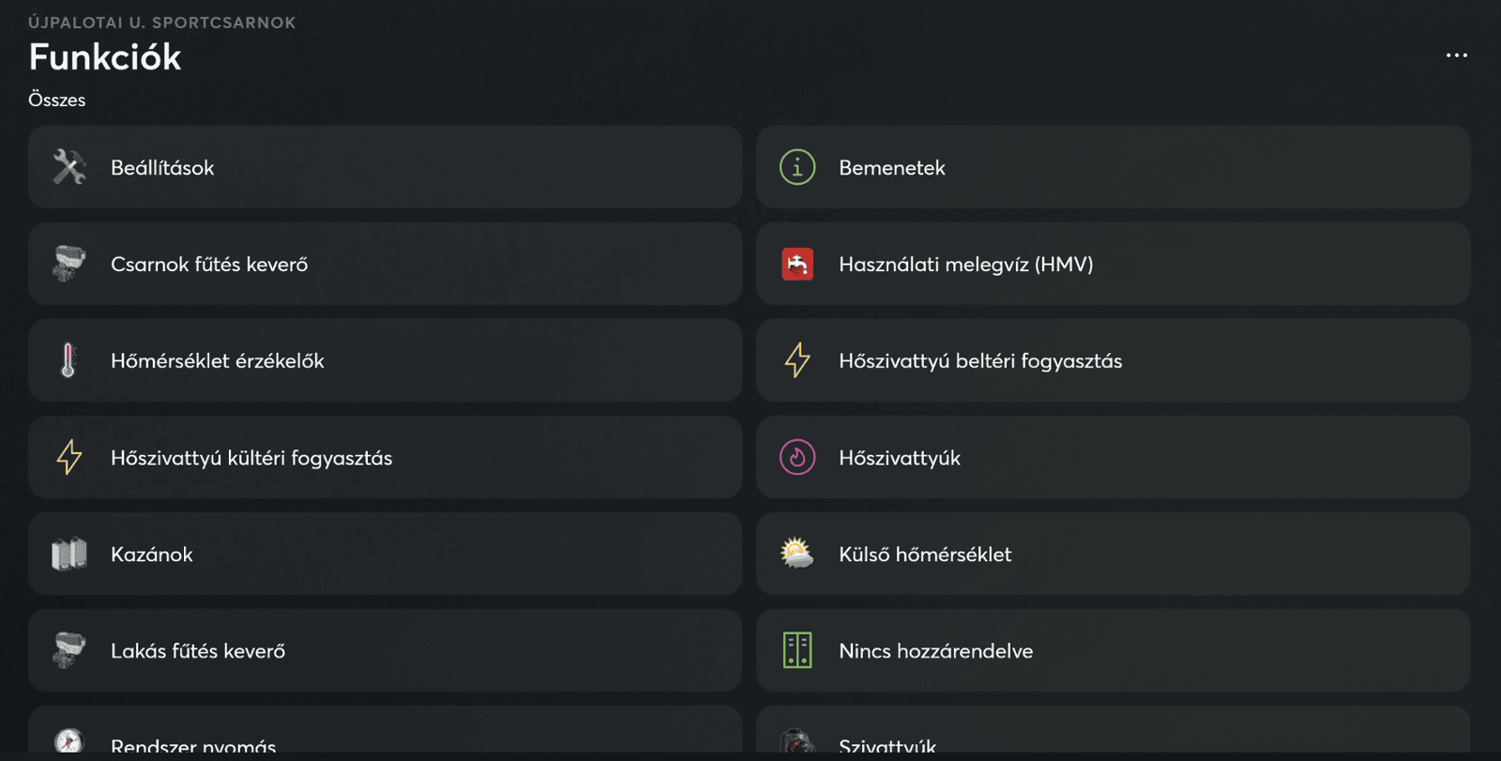Click the boiler icon beside Kazánok
The width and height of the screenshot is (1501, 761).
[69, 555]
